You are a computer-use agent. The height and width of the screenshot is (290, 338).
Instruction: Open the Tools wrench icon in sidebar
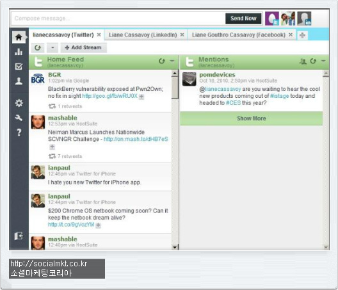pos(19,118)
